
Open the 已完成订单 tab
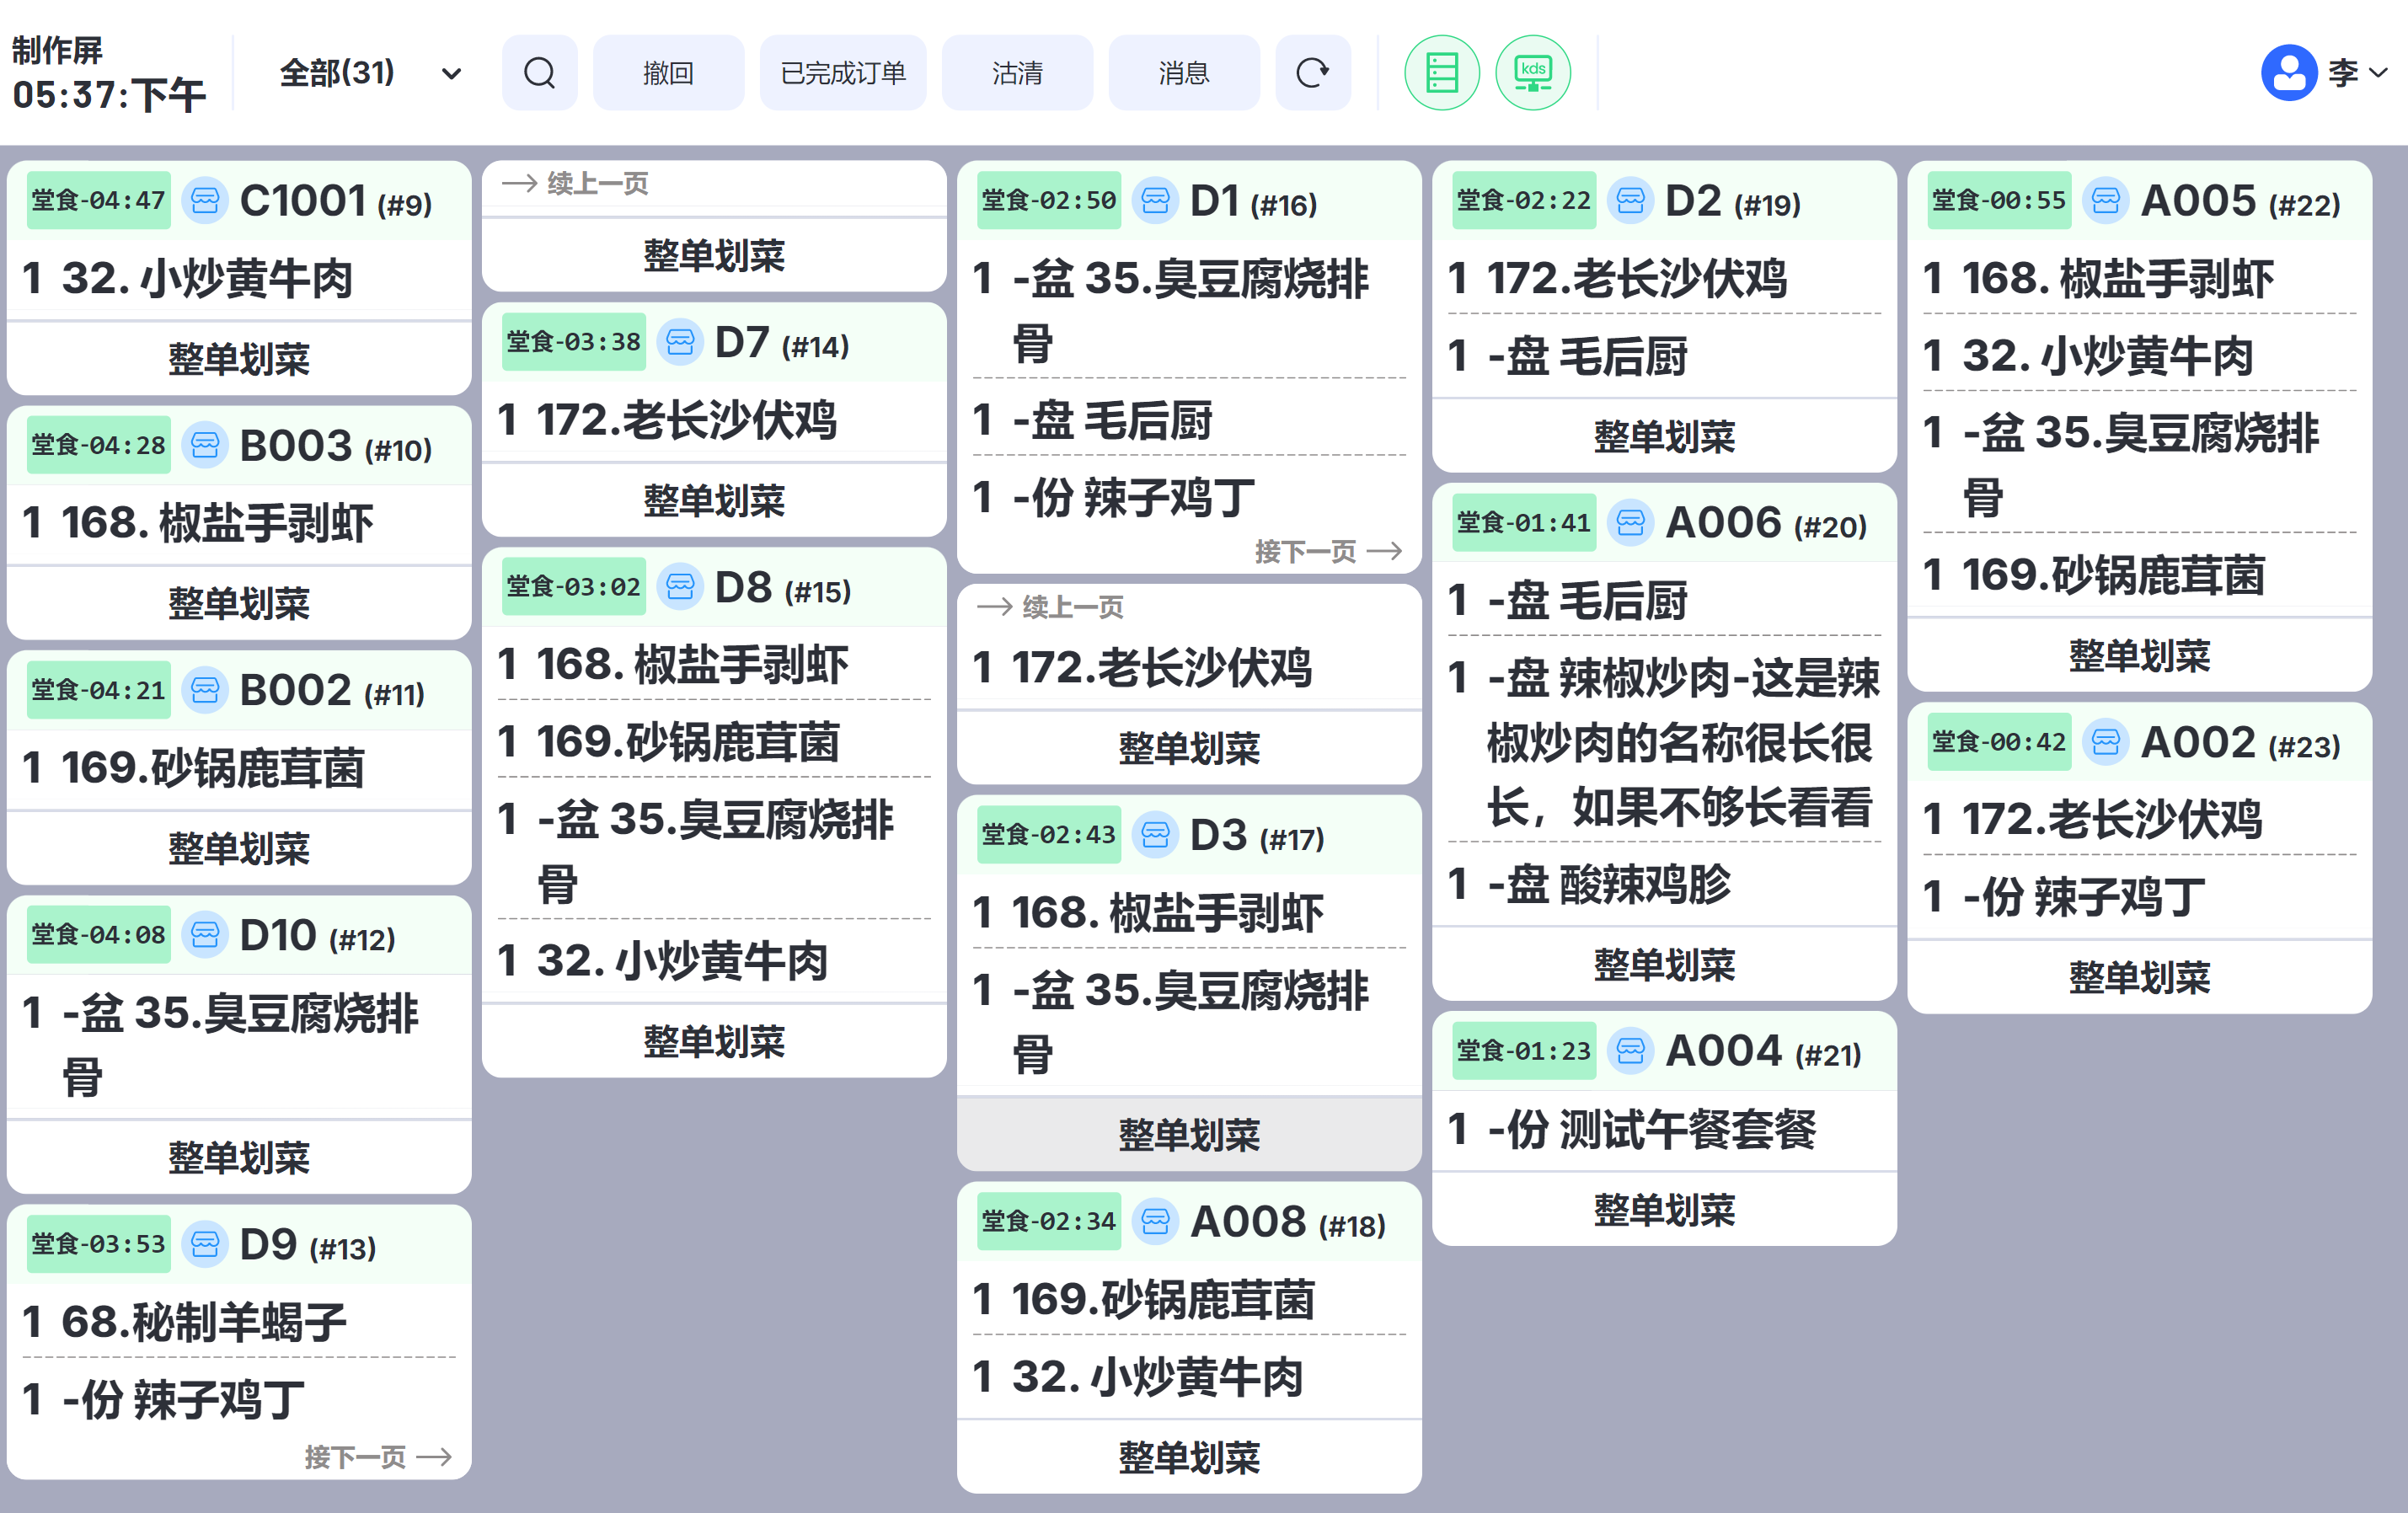point(842,73)
